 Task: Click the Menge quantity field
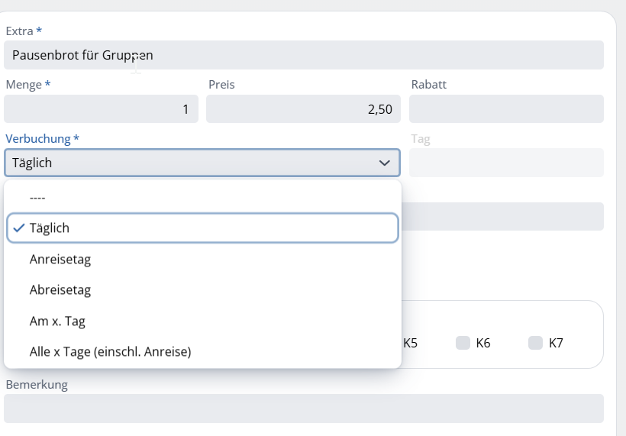(x=101, y=109)
